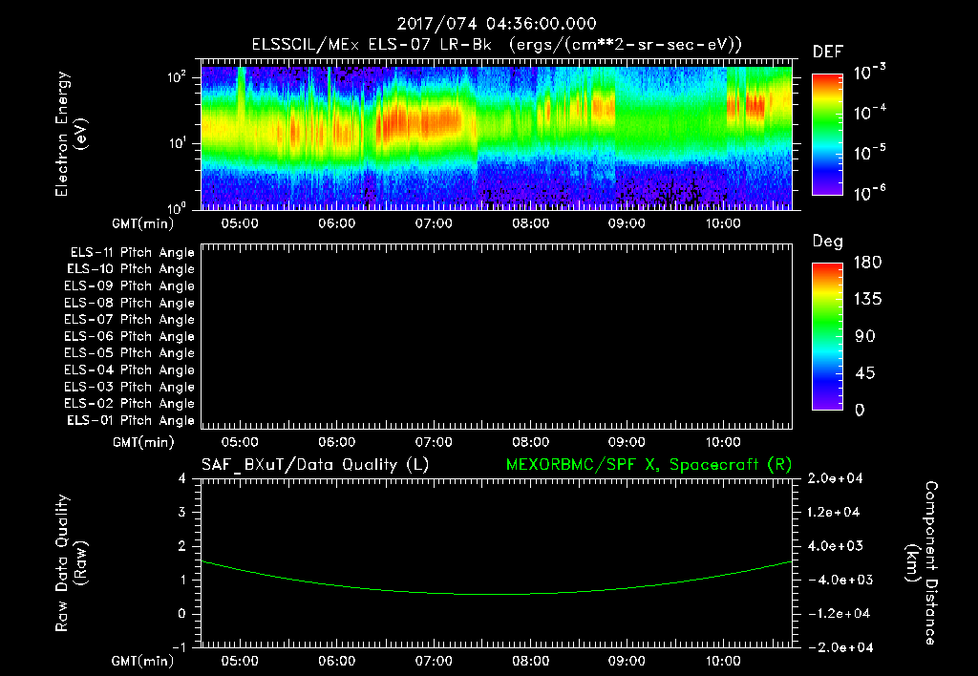This screenshot has width=978, height=676.
Task: Select the ELS-08 Pitch Angle label
Action: click(x=130, y=303)
